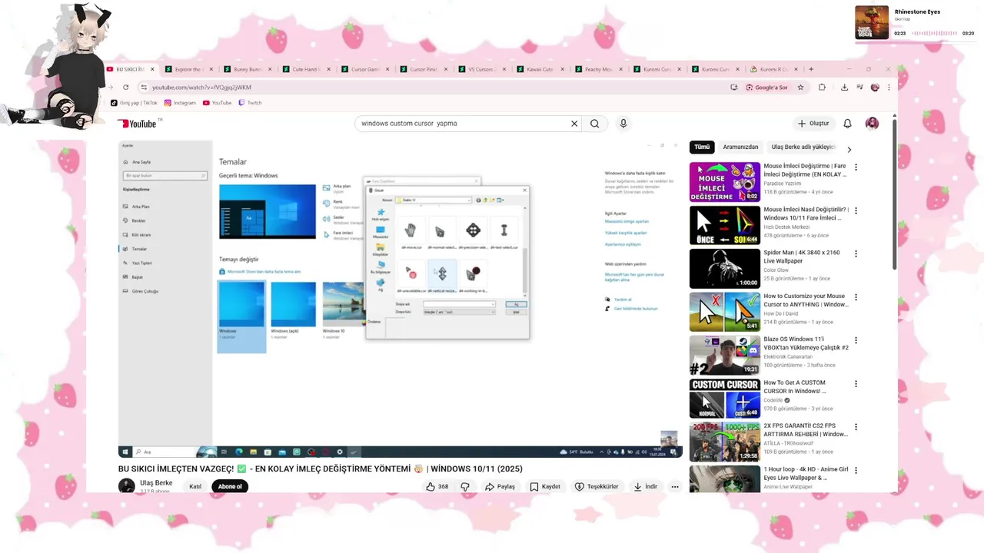984x553 pixels.
Task: Click the main video player
Action: [x=400, y=298]
